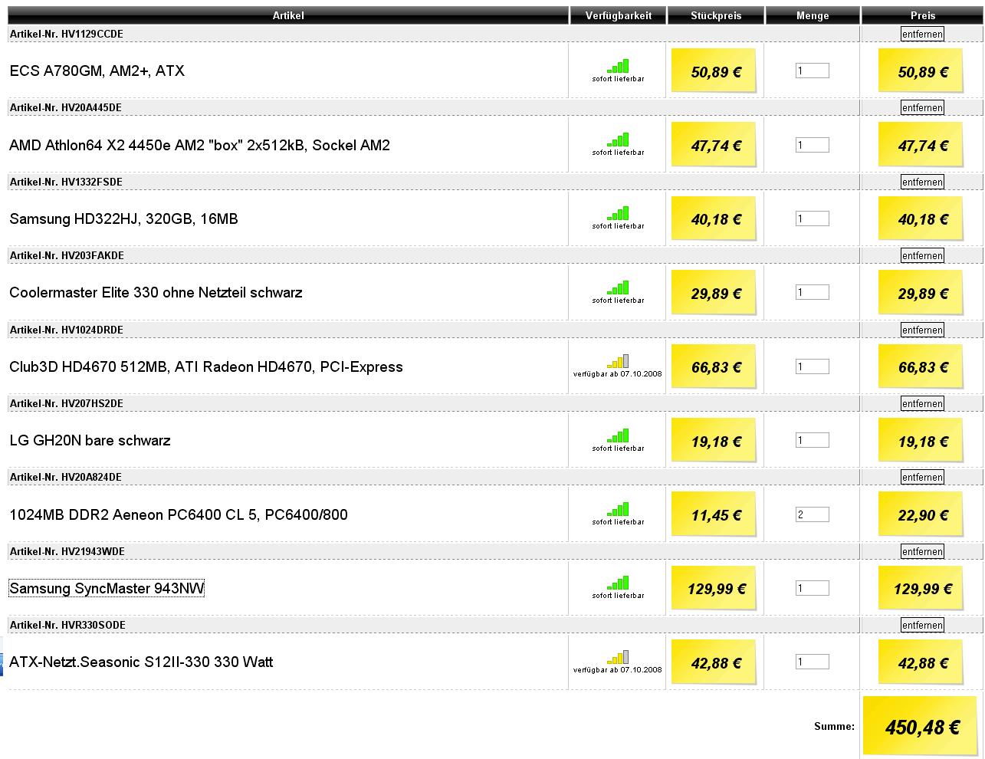
Task: Open AMD Athlon64 X2 4450e product link
Action: (x=199, y=145)
